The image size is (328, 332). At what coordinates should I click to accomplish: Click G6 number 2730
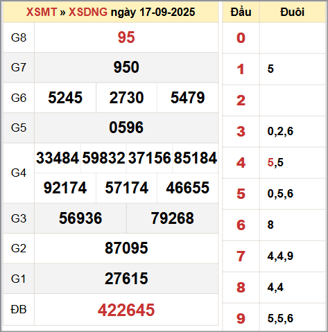(126, 98)
